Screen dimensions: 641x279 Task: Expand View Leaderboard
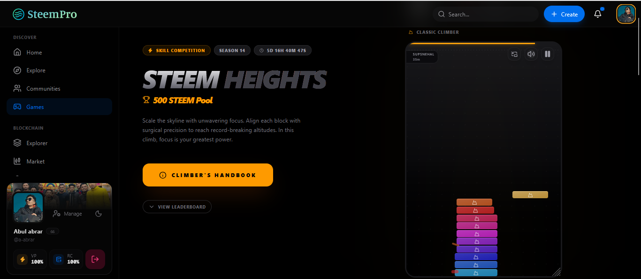[177, 207]
